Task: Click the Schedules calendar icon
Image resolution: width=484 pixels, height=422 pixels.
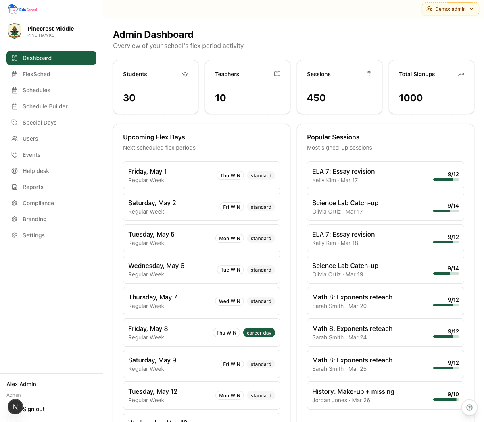Action: (x=15, y=90)
